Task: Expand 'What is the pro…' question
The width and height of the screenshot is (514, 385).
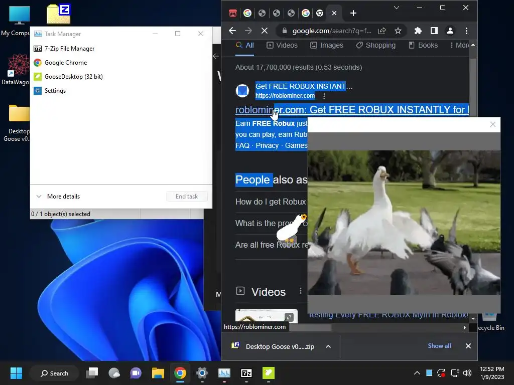Action: [x=271, y=223]
